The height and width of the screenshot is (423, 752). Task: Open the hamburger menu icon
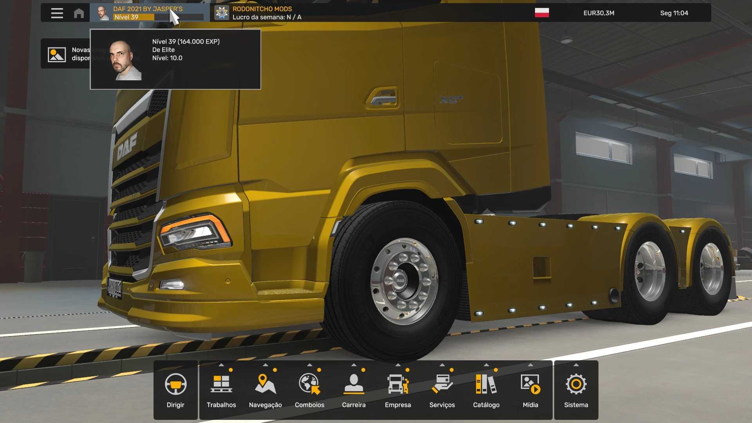57,13
